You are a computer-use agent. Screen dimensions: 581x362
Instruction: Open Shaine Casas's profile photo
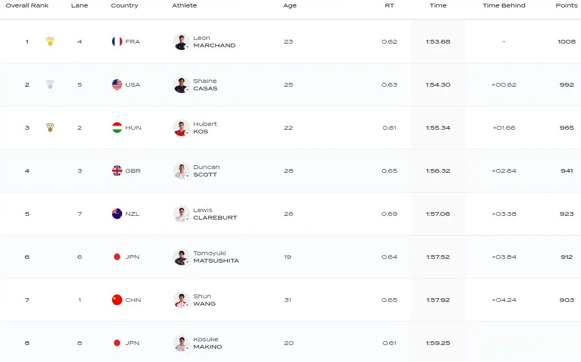tap(182, 85)
